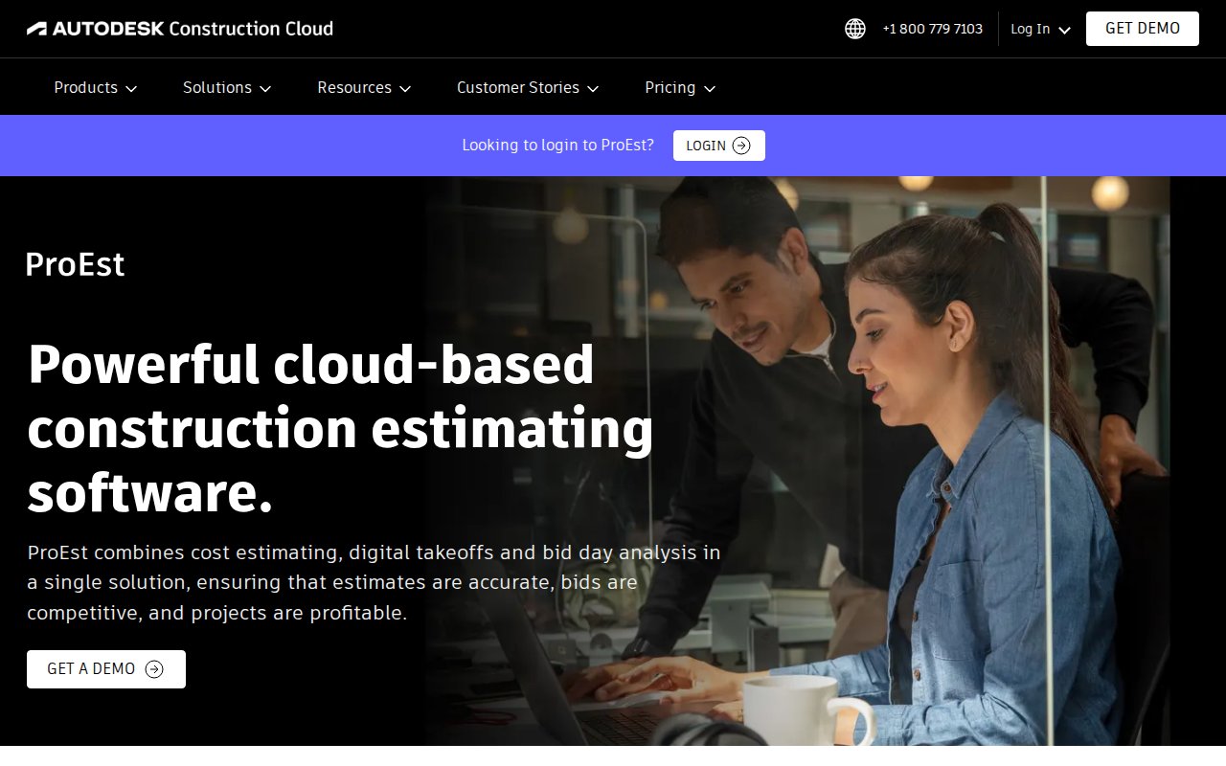Screen dimensions: 1226x766
Task: Select the Pricing menu item
Action: [x=670, y=87]
